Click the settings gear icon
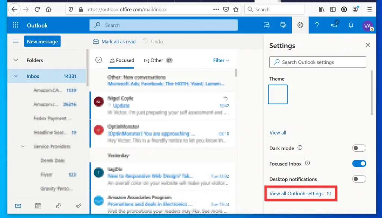Screen dimensions: 382x218 click(300, 25)
